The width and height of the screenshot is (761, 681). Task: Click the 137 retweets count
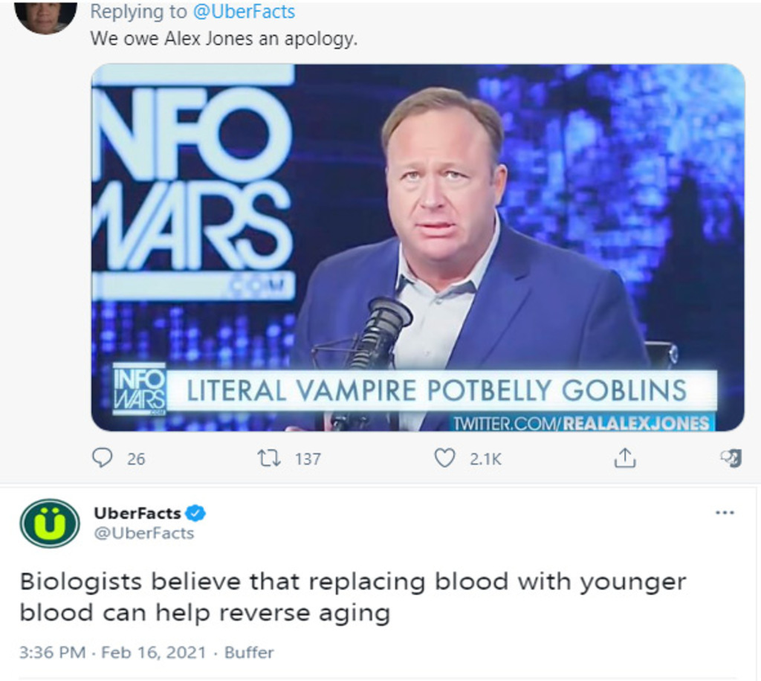(x=308, y=459)
